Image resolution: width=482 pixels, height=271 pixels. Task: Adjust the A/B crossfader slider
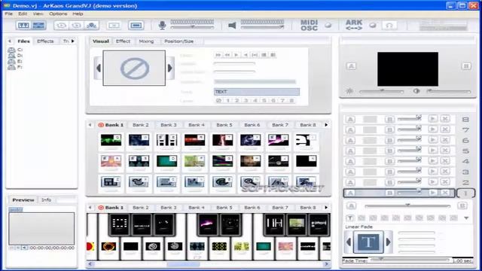tap(407, 206)
